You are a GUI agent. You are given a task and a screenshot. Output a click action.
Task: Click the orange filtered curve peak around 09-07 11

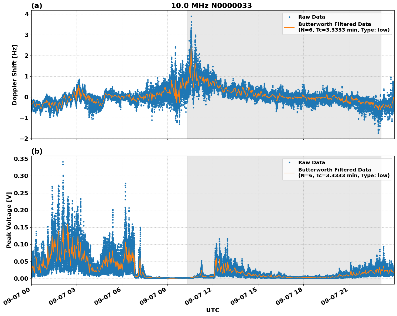click(x=190, y=47)
